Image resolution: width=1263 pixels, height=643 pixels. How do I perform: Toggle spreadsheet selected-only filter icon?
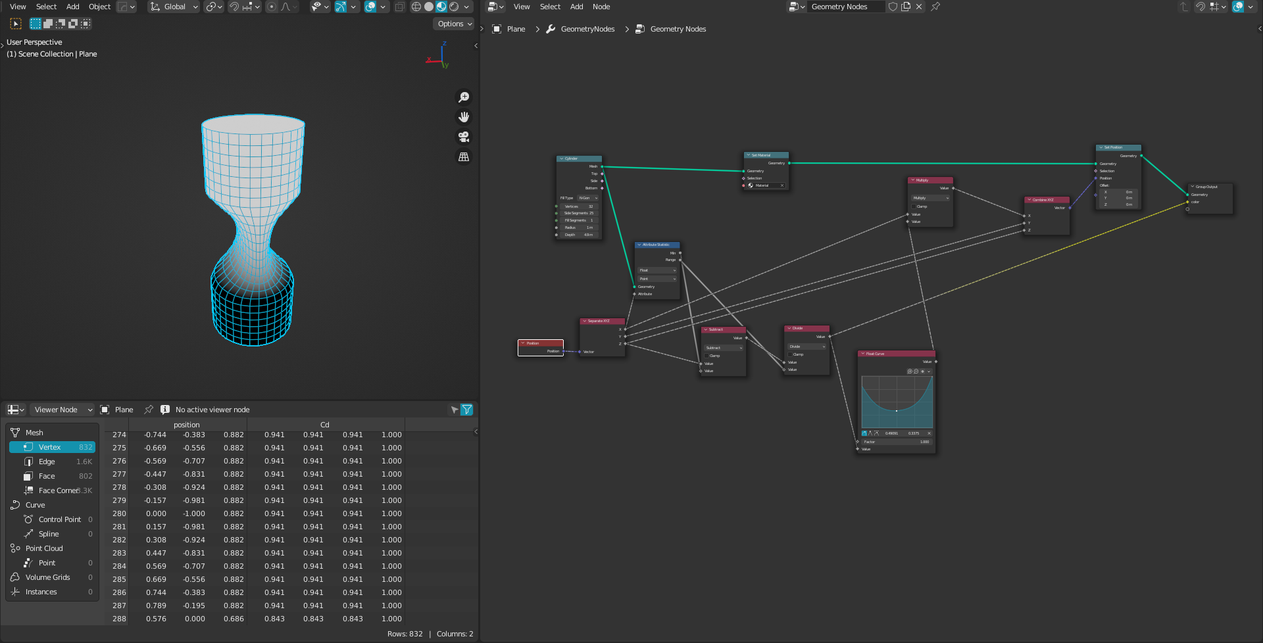click(x=454, y=410)
